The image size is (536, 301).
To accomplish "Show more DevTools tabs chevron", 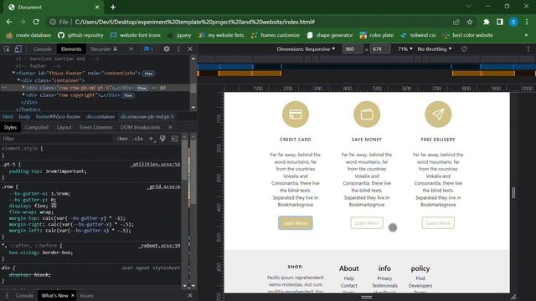I will [131, 49].
